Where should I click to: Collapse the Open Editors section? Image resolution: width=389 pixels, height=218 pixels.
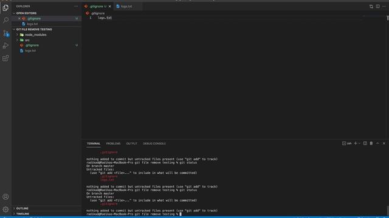[x=46, y=13]
